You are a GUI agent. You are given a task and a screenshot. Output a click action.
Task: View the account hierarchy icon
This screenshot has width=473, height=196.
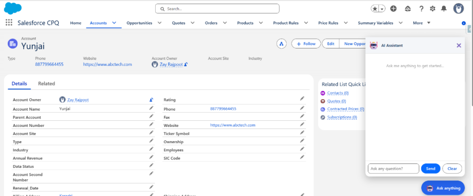282,44
